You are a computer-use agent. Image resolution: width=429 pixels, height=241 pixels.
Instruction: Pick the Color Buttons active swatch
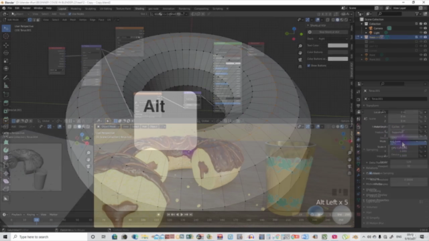(338, 59)
